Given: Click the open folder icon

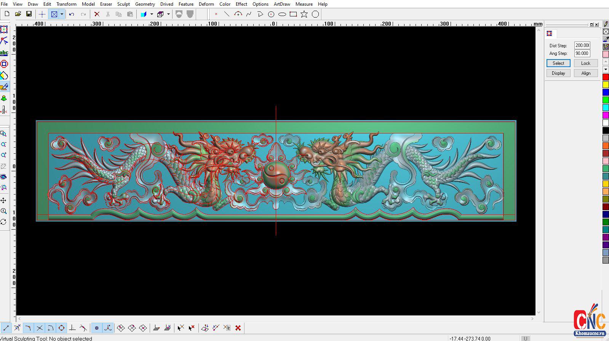Looking at the screenshot, I should click(18, 14).
